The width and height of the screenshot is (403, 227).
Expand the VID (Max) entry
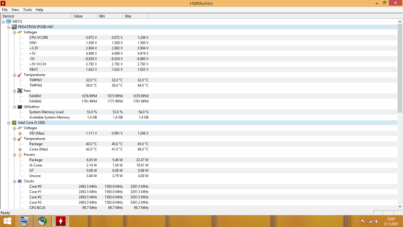(20, 133)
